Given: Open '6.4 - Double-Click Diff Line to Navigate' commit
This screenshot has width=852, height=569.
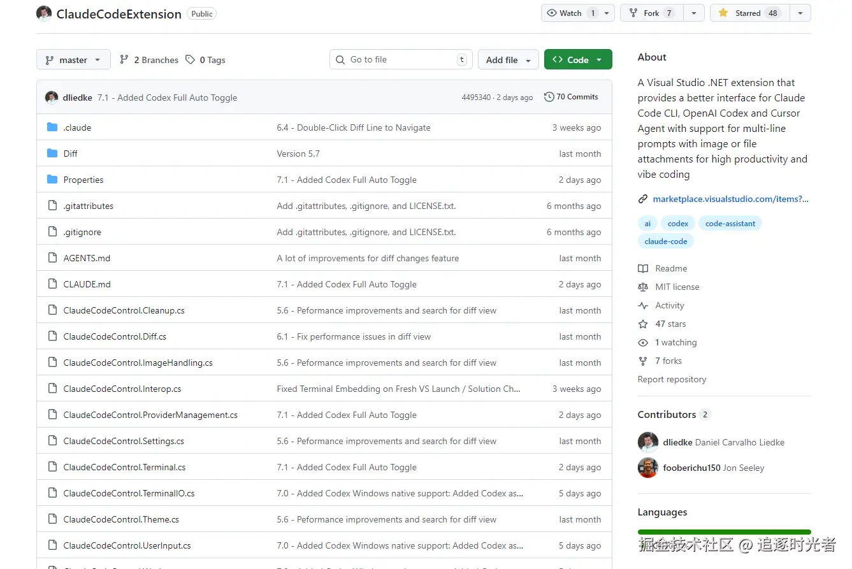Looking at the screenshot, I should point(354,127).
